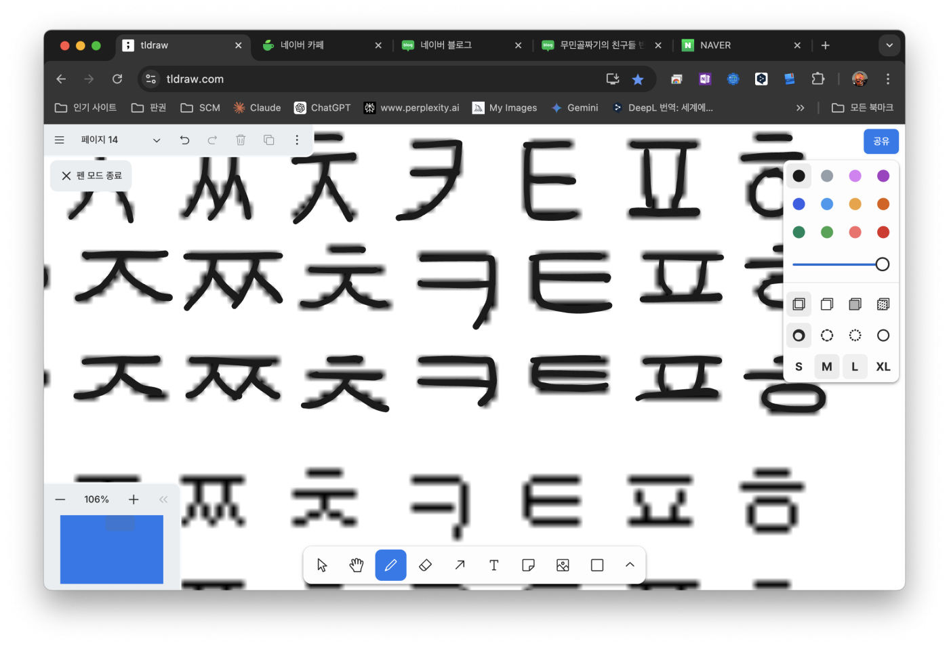Screen dimensions: 949x648
Task: Select the hand pan tool
Action: point(356,565)
